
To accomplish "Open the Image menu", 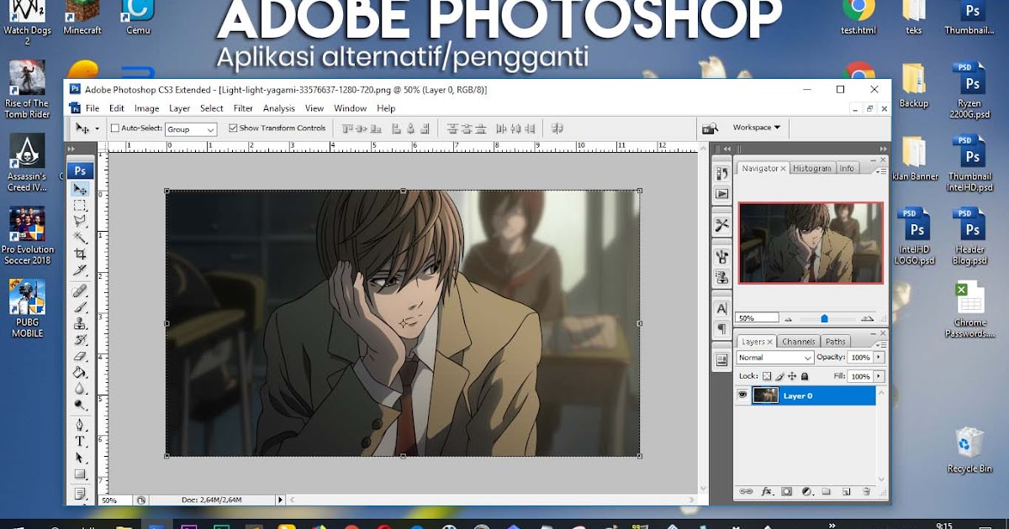I will pyautogui.click(x=146, y=108).
